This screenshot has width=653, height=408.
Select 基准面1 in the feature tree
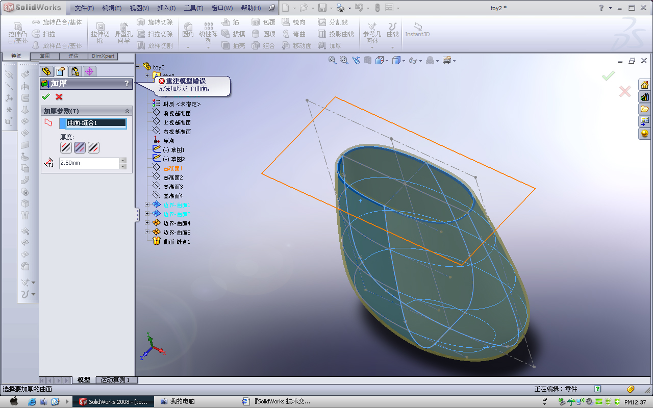[173, 168]
